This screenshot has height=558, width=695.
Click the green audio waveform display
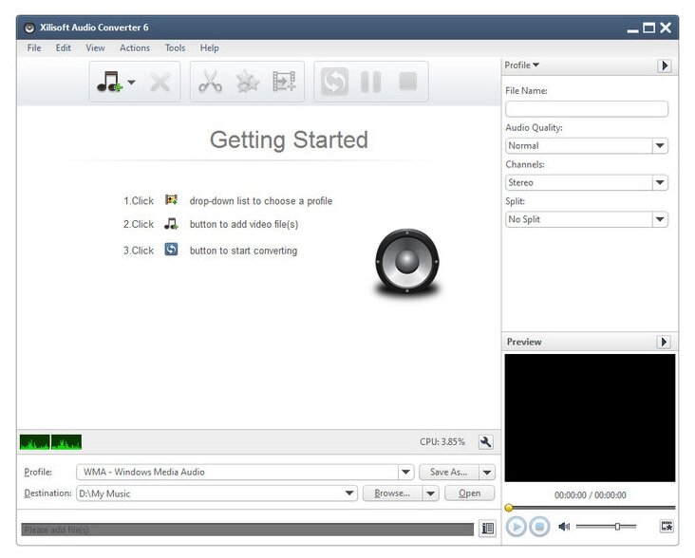click(x=50, y=442)
